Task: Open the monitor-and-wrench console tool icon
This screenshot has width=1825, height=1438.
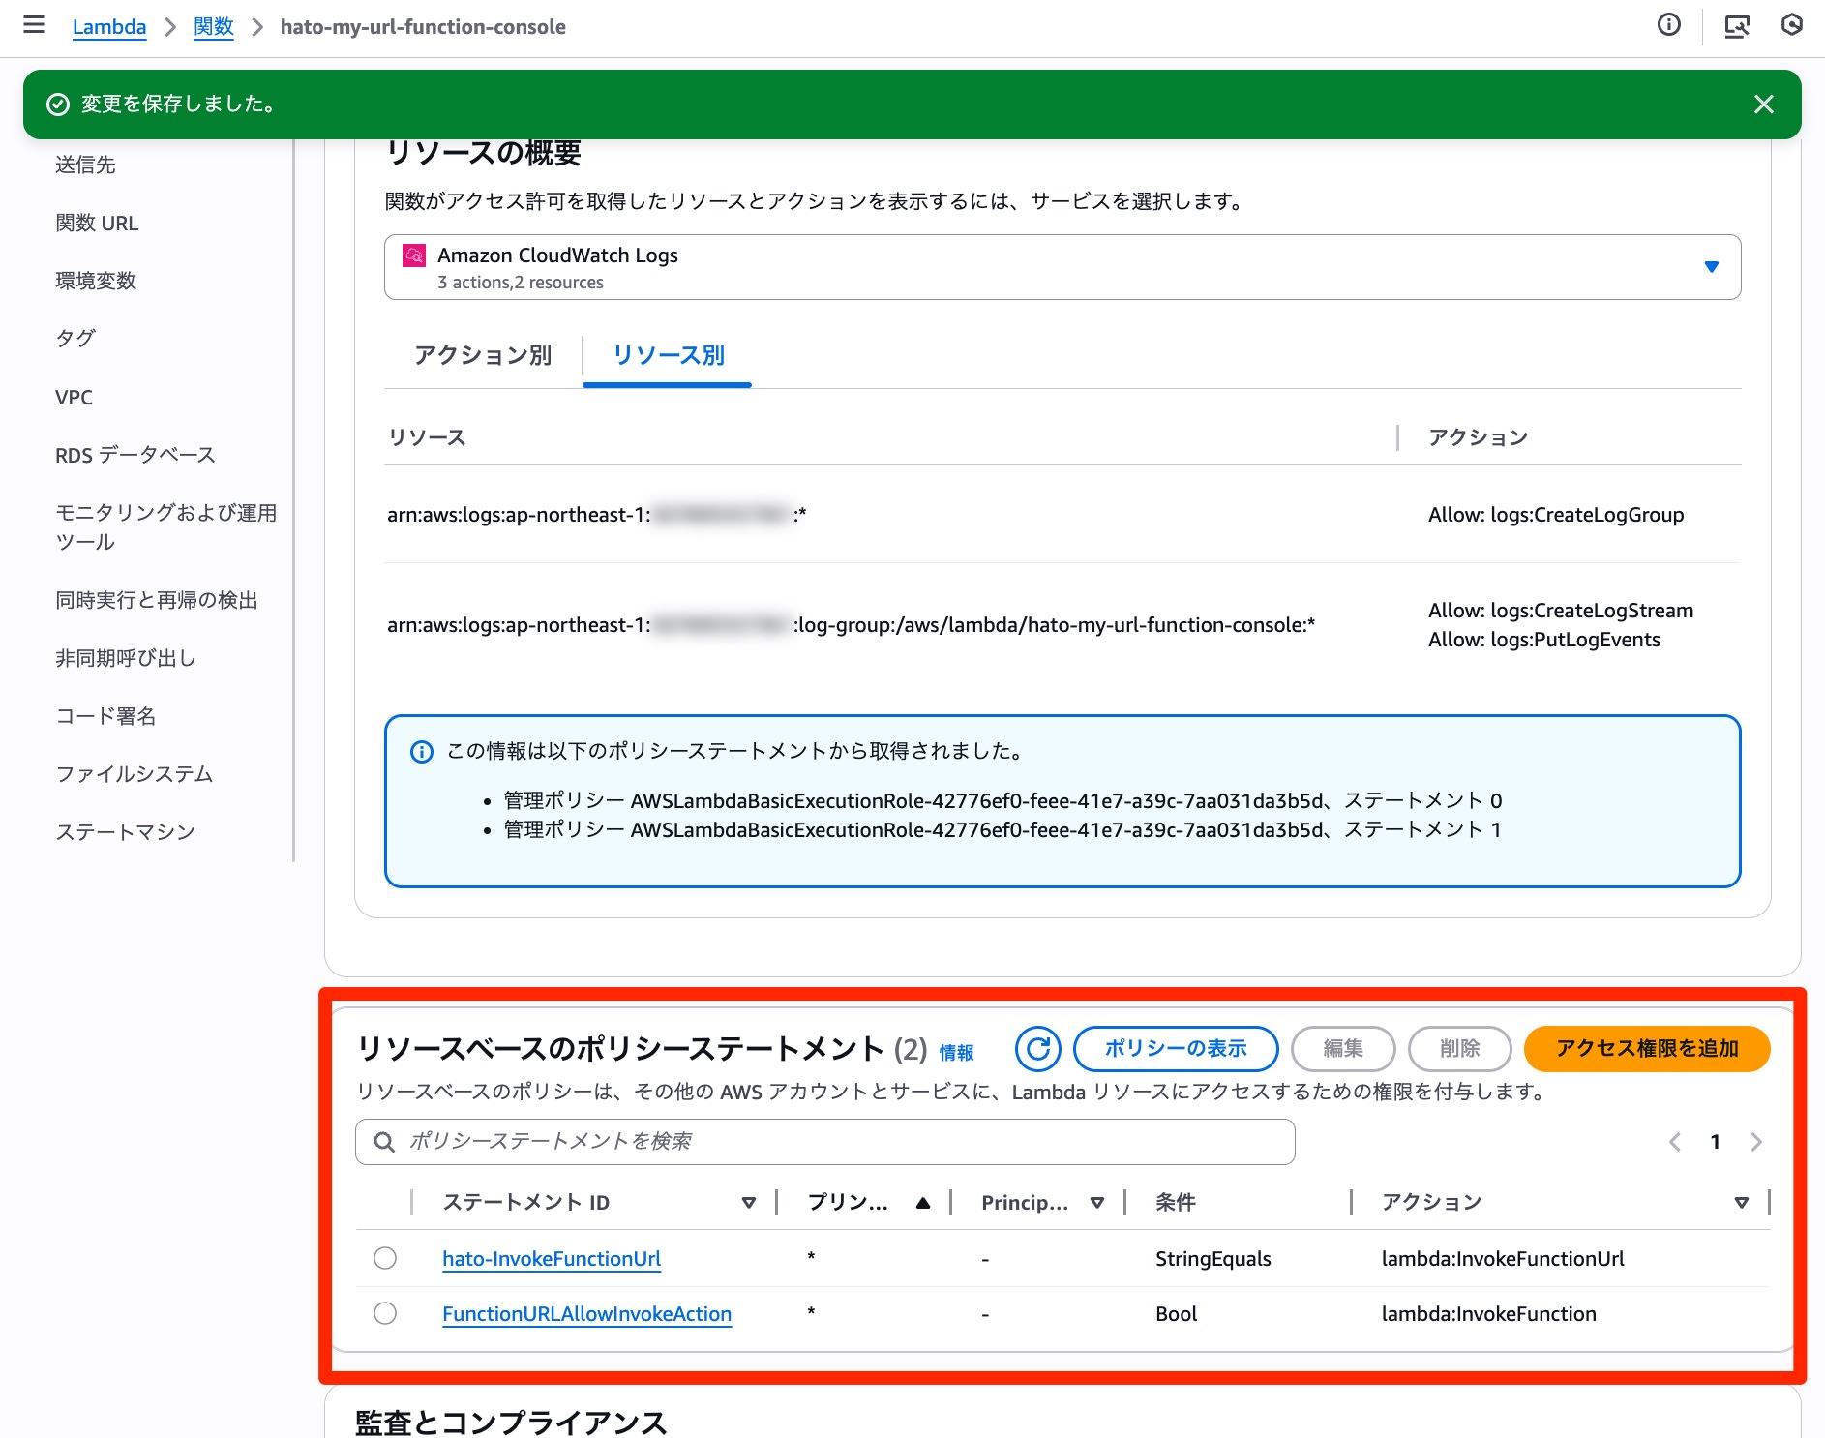Action: [x=1739, y=26]
